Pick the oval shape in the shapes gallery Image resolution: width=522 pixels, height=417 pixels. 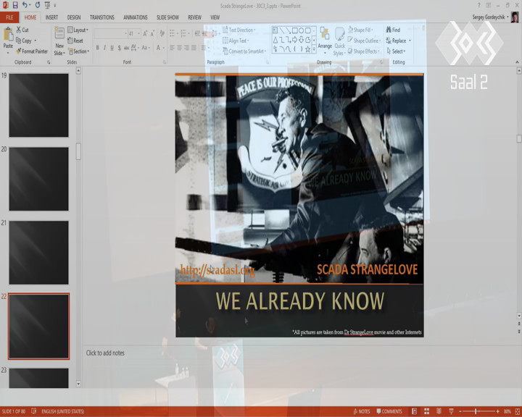tap(302, 30)
